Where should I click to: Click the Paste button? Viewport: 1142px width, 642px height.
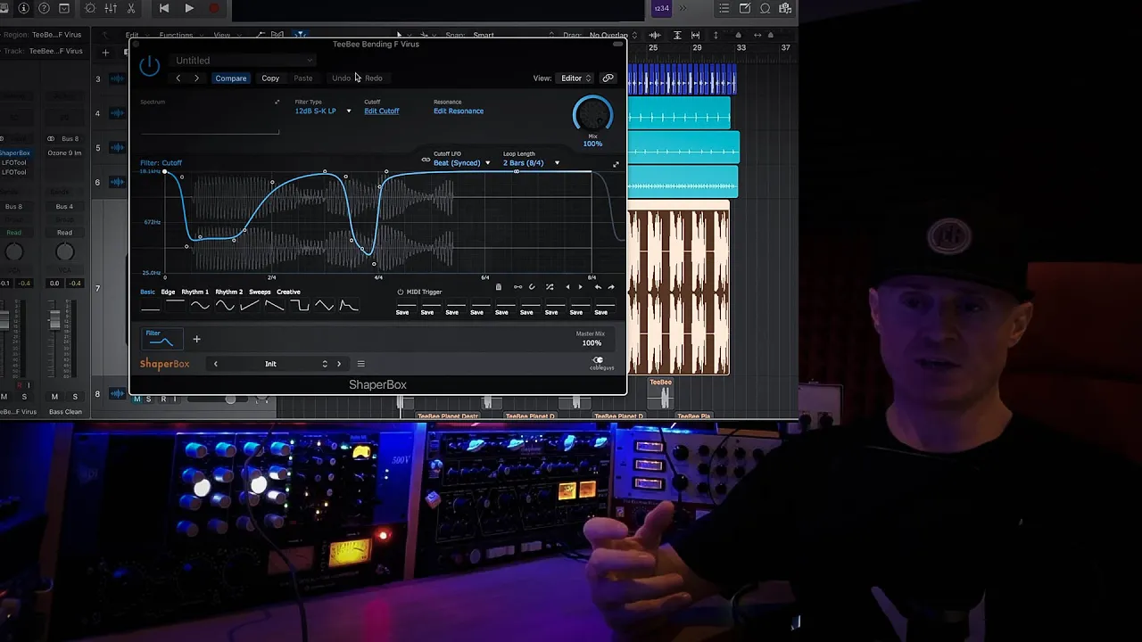point(303,78)
